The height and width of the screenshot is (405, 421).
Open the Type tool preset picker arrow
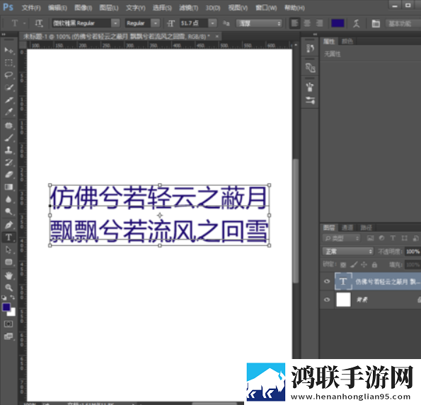[25, 23]
